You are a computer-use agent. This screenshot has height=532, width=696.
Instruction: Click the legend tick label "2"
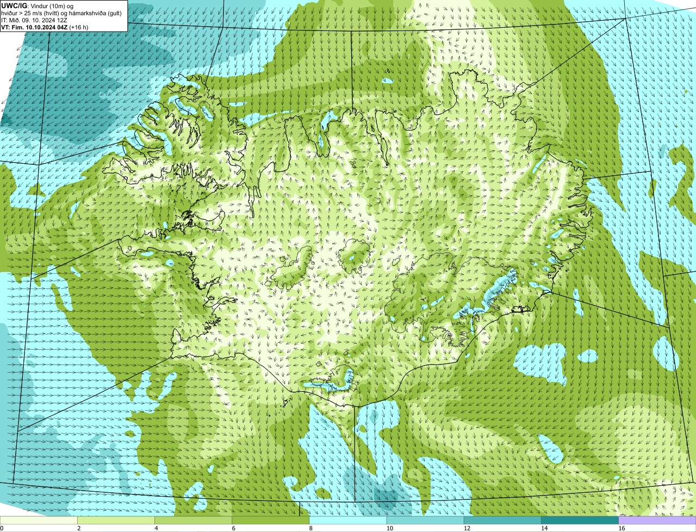[79, 528]
